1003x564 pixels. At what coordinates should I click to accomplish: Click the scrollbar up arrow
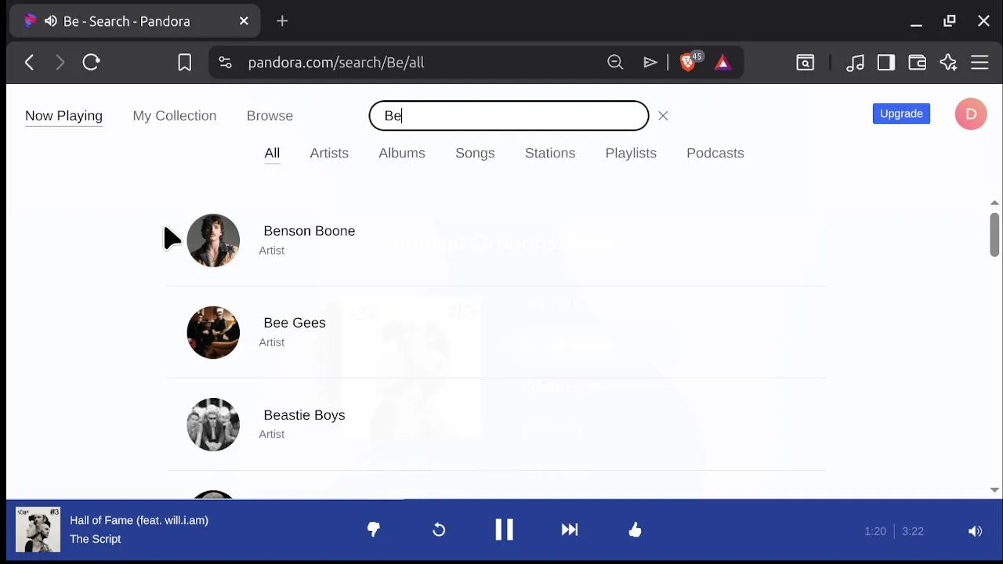click(994, 203)
